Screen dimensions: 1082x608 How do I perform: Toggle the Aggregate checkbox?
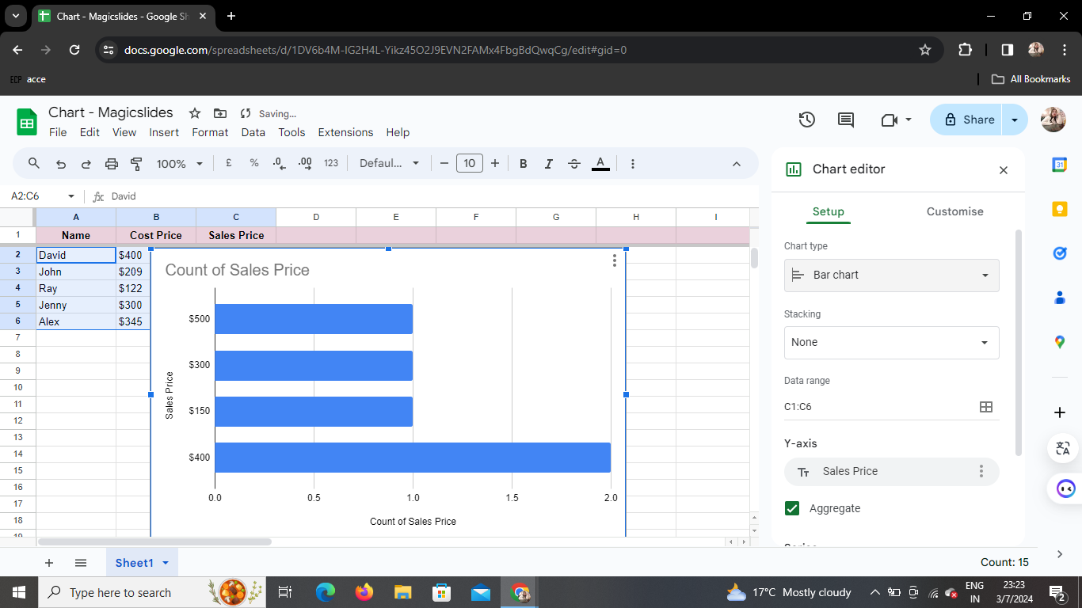[x=792, y=508]
